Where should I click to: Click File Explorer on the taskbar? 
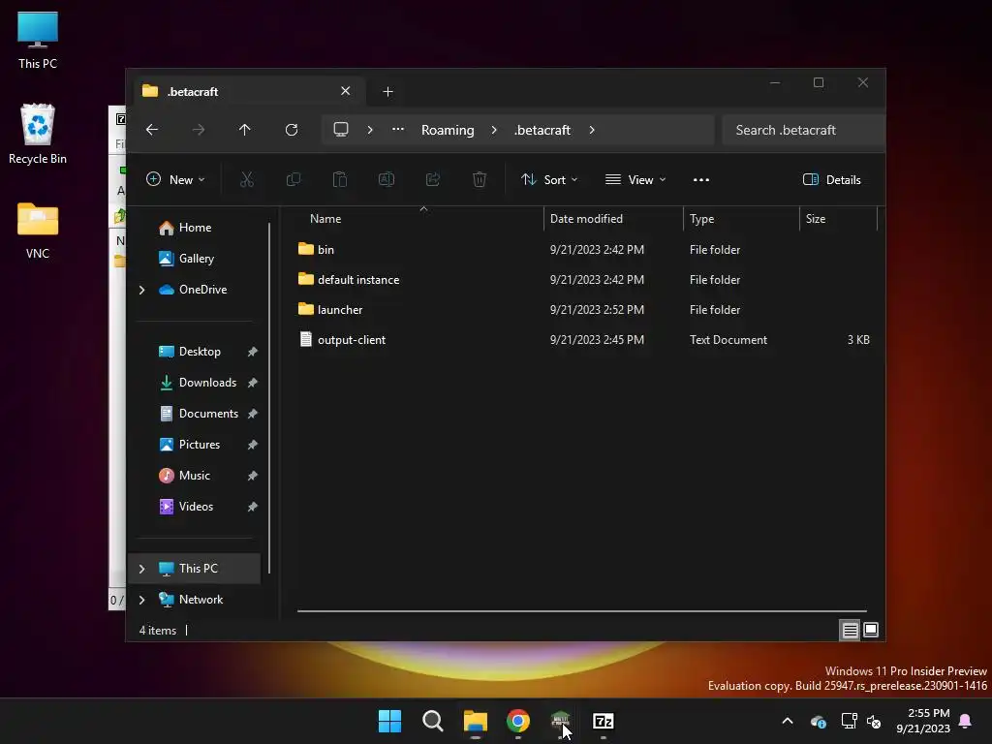(x=475, y=721)
